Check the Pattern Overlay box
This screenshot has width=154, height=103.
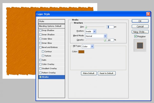[40, 73]
